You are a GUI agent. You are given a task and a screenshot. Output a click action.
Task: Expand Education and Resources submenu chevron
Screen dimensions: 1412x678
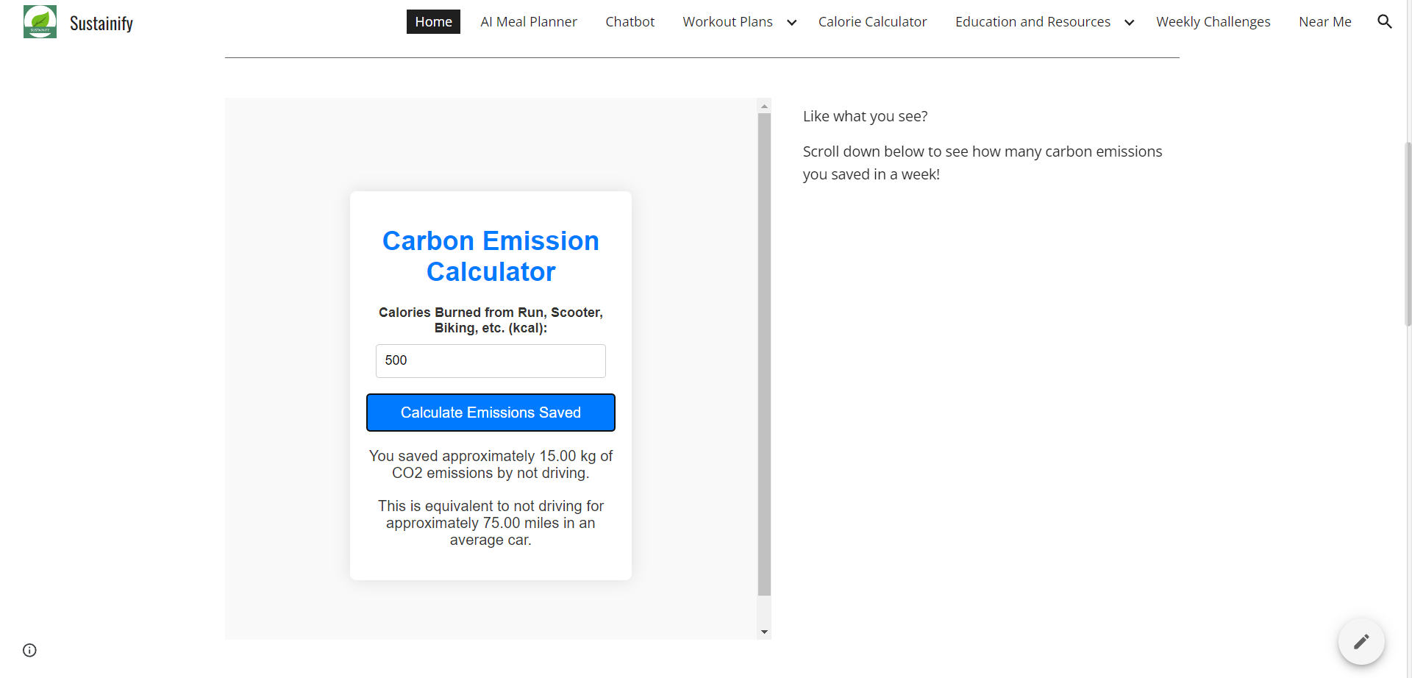tap(1129, 23)
